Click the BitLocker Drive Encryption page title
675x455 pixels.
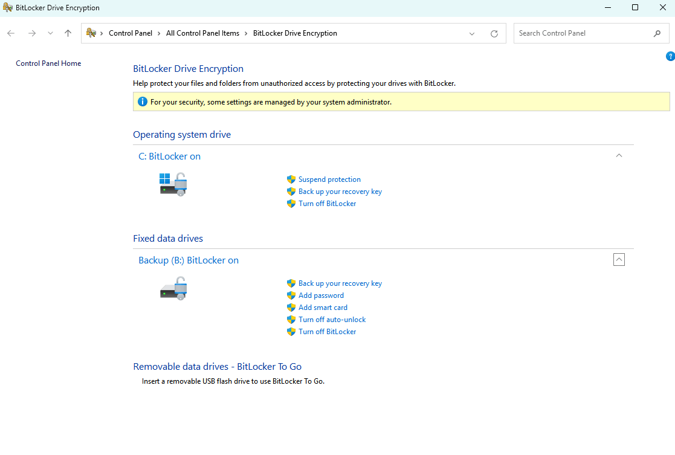(188, 68)
